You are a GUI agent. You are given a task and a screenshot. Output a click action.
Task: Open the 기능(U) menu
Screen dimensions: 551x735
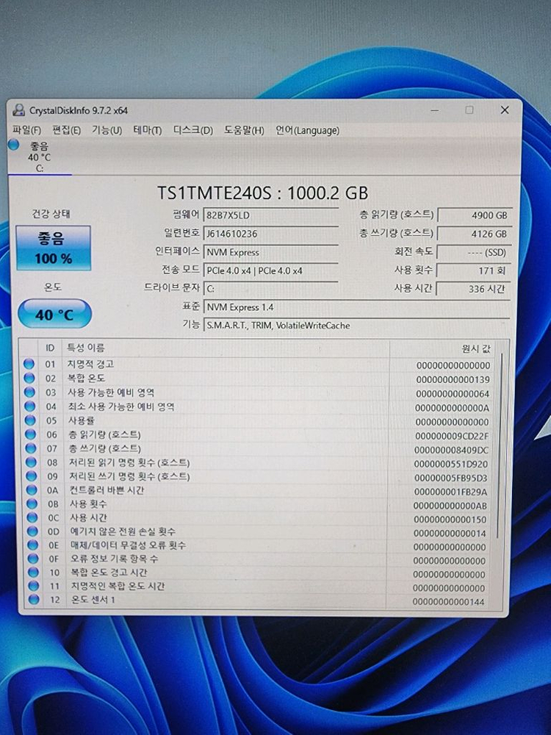pos(107,130)
